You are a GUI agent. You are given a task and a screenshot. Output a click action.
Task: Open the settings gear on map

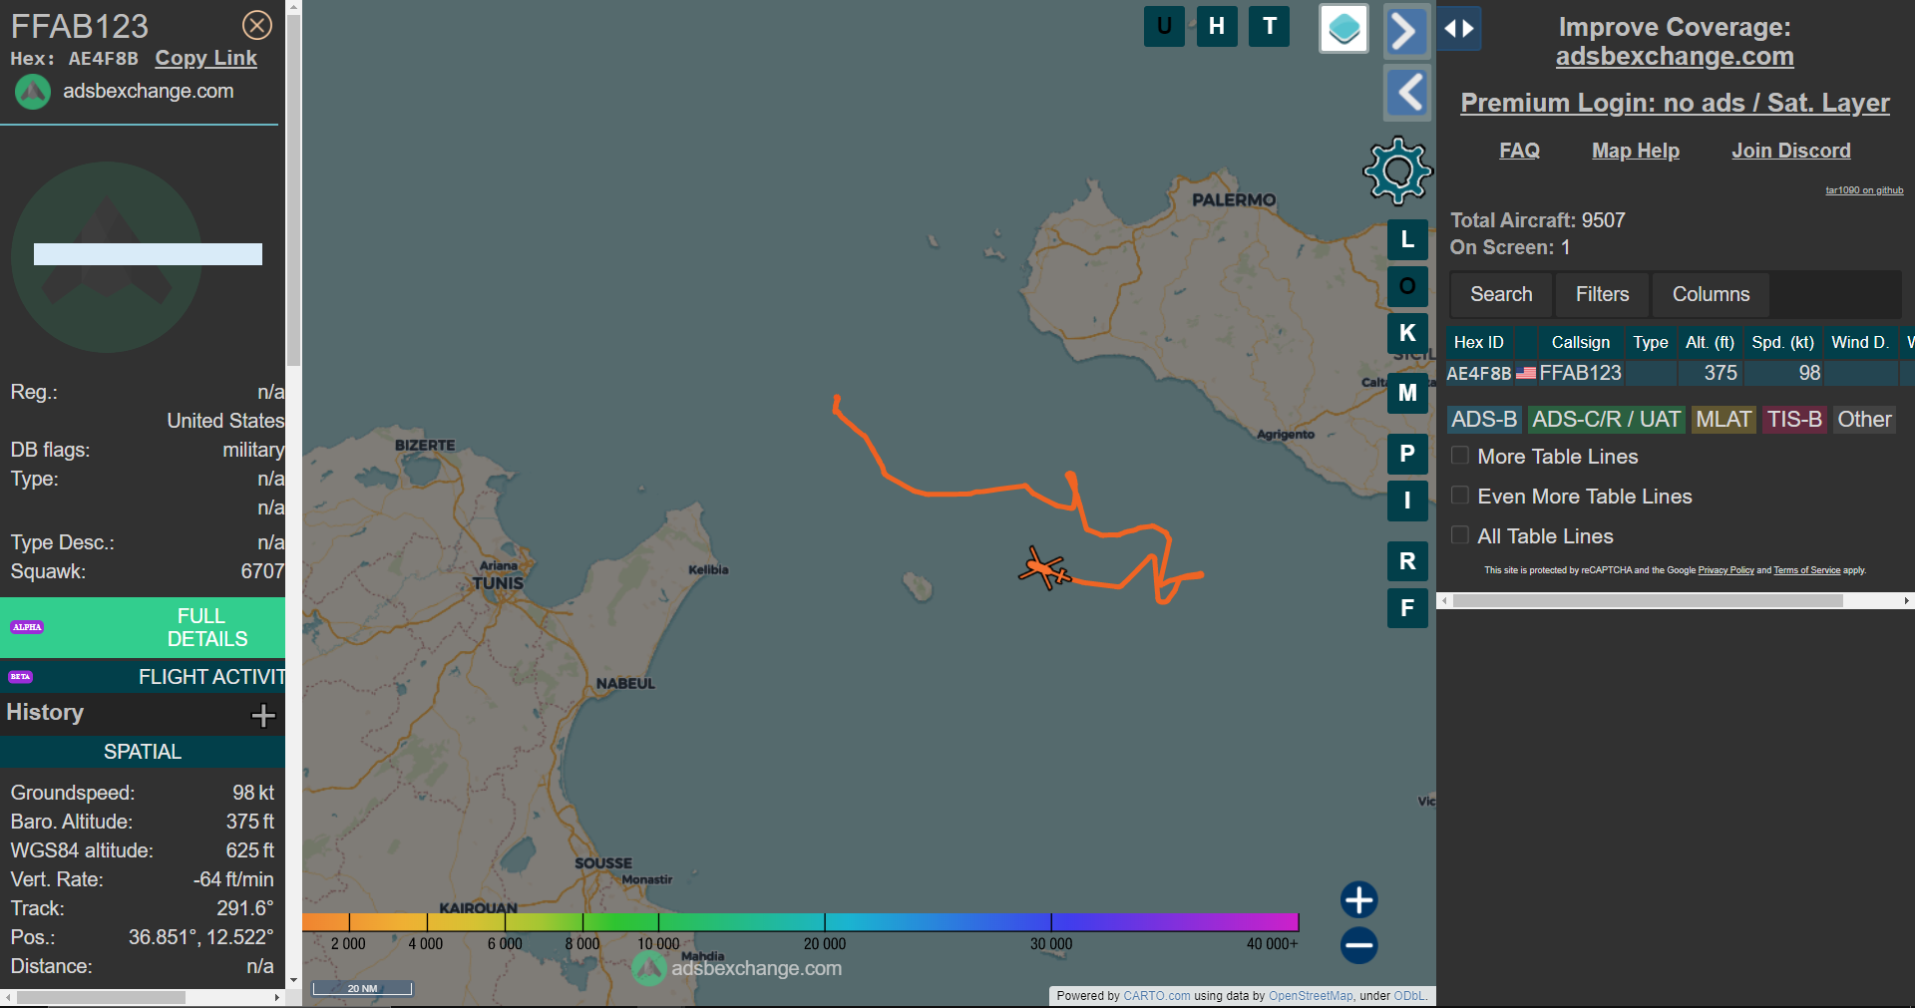1397,170
